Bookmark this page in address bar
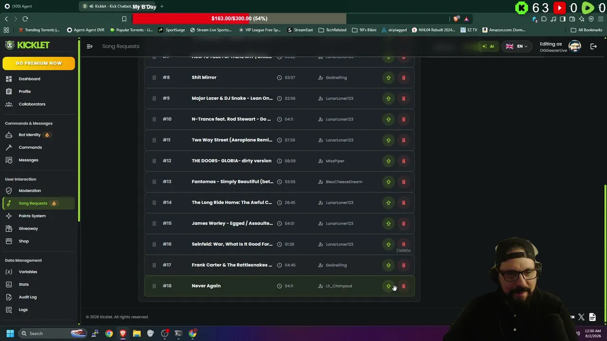 point(124,19)
